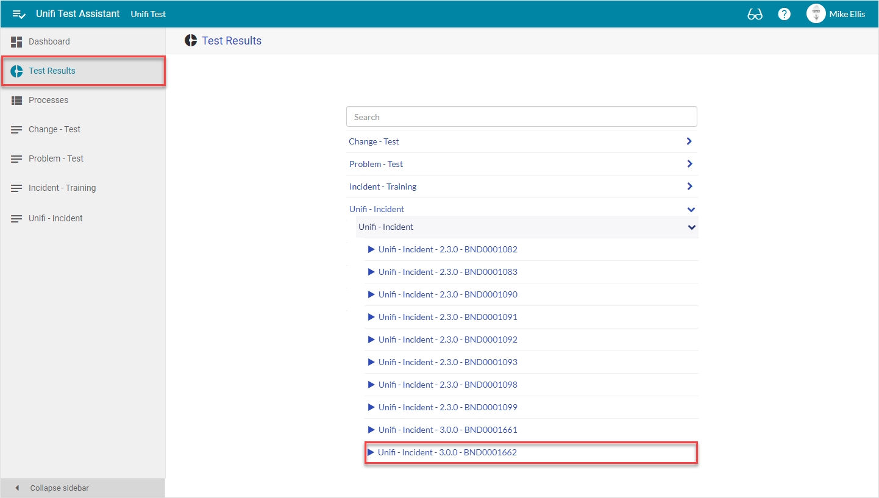Click the Dashboard grid icon in sidebar

(16, 42)
